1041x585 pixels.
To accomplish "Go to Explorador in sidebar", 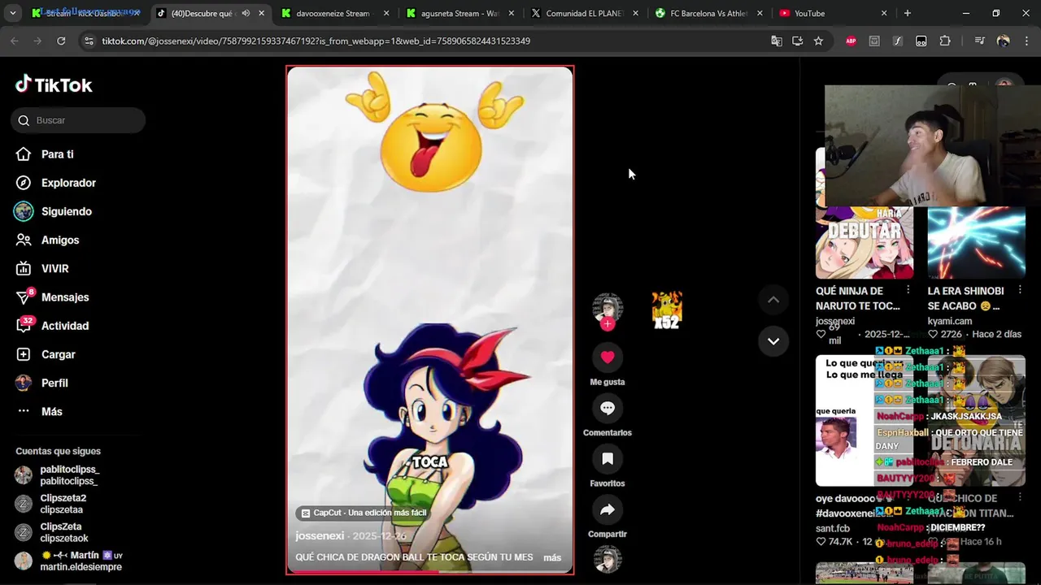I will click(68, 183).
